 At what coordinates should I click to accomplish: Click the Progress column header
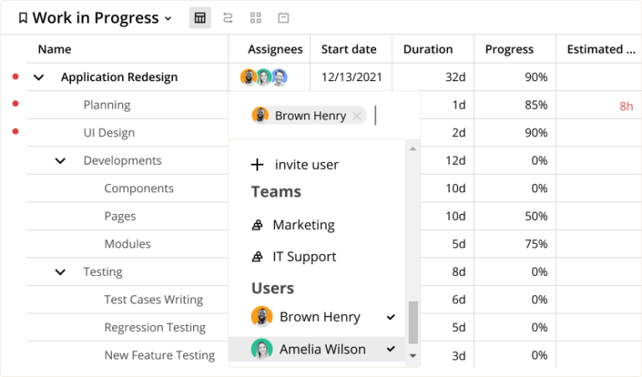click(509, 49)
